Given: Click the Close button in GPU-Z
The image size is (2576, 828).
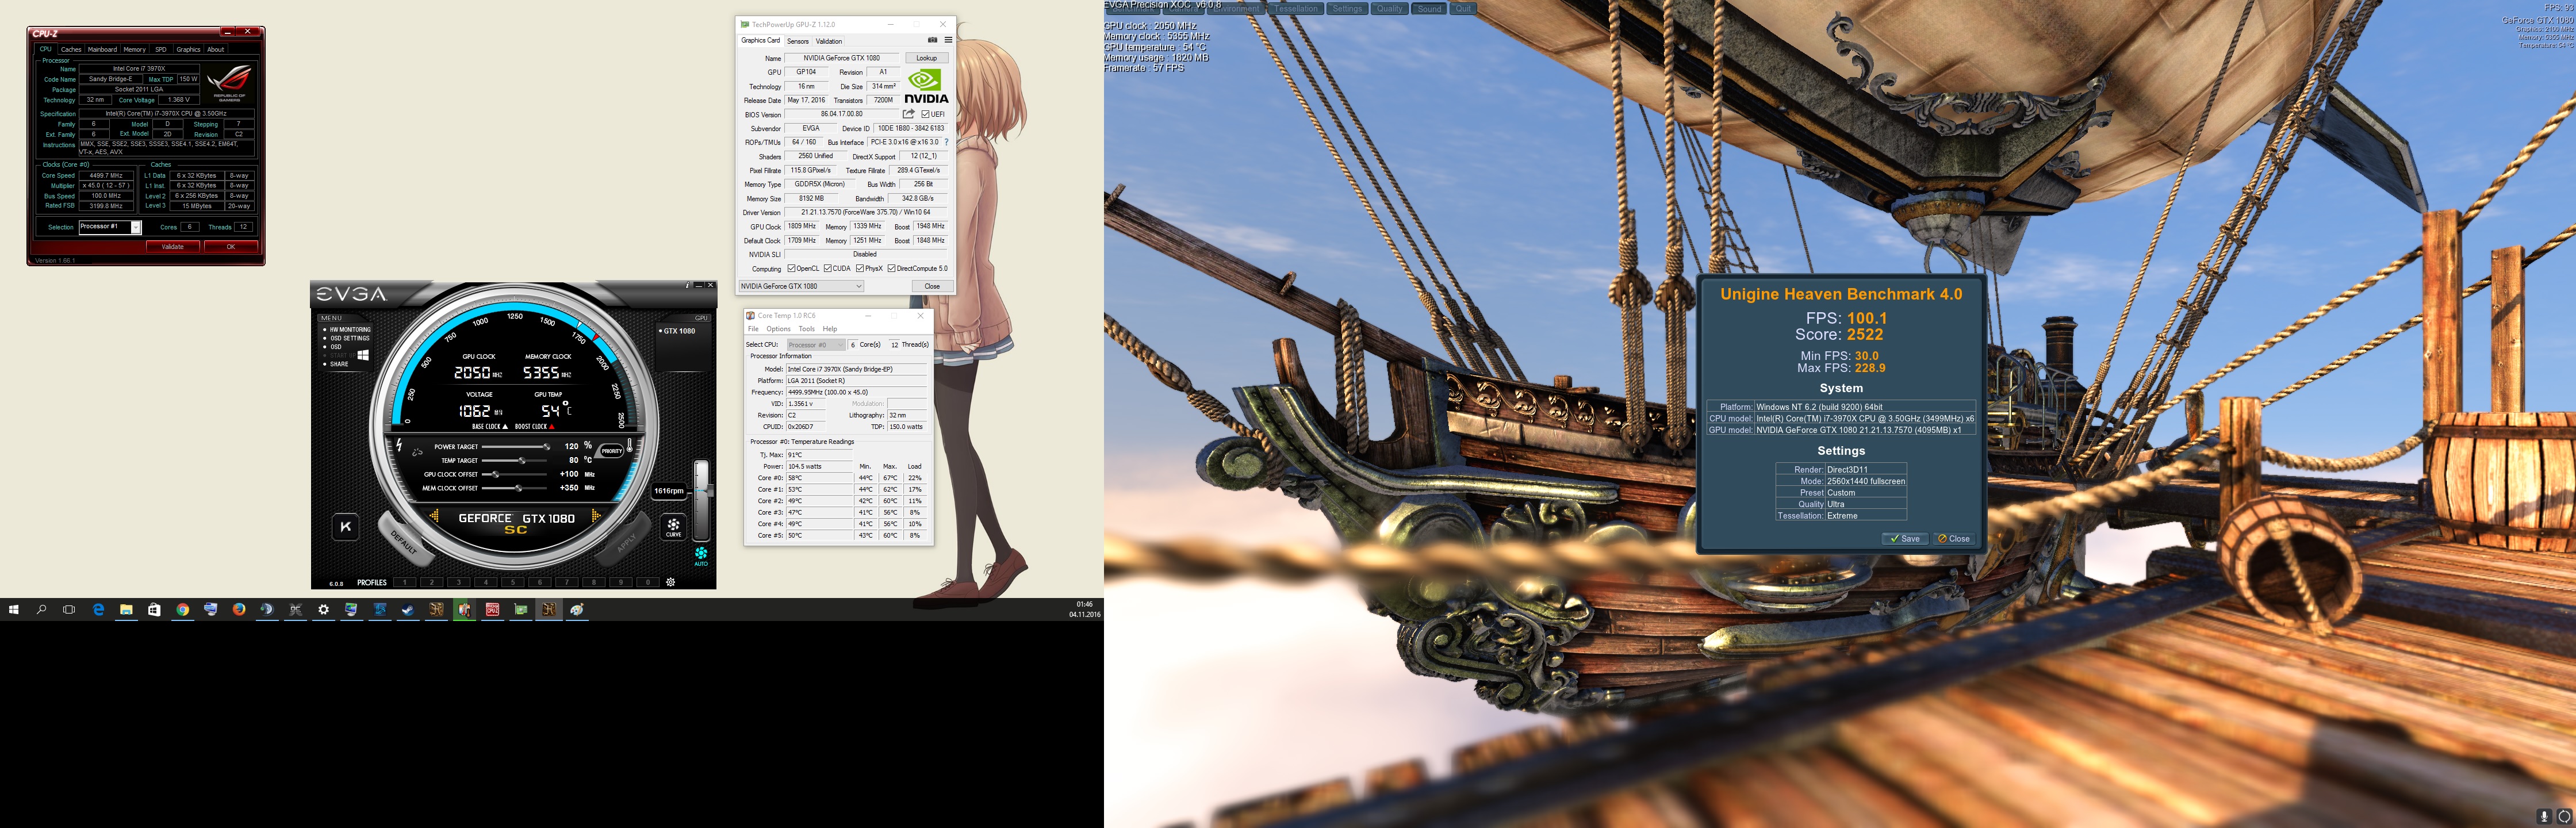Looking at the screenshot, I should (932, 286).
